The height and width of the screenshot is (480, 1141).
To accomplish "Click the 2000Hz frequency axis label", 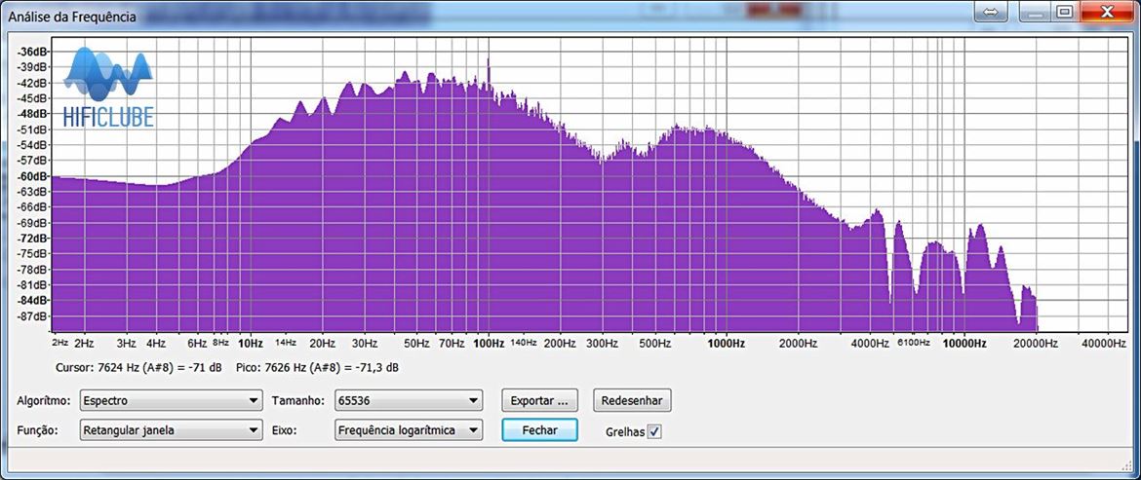I will point(797,343).
